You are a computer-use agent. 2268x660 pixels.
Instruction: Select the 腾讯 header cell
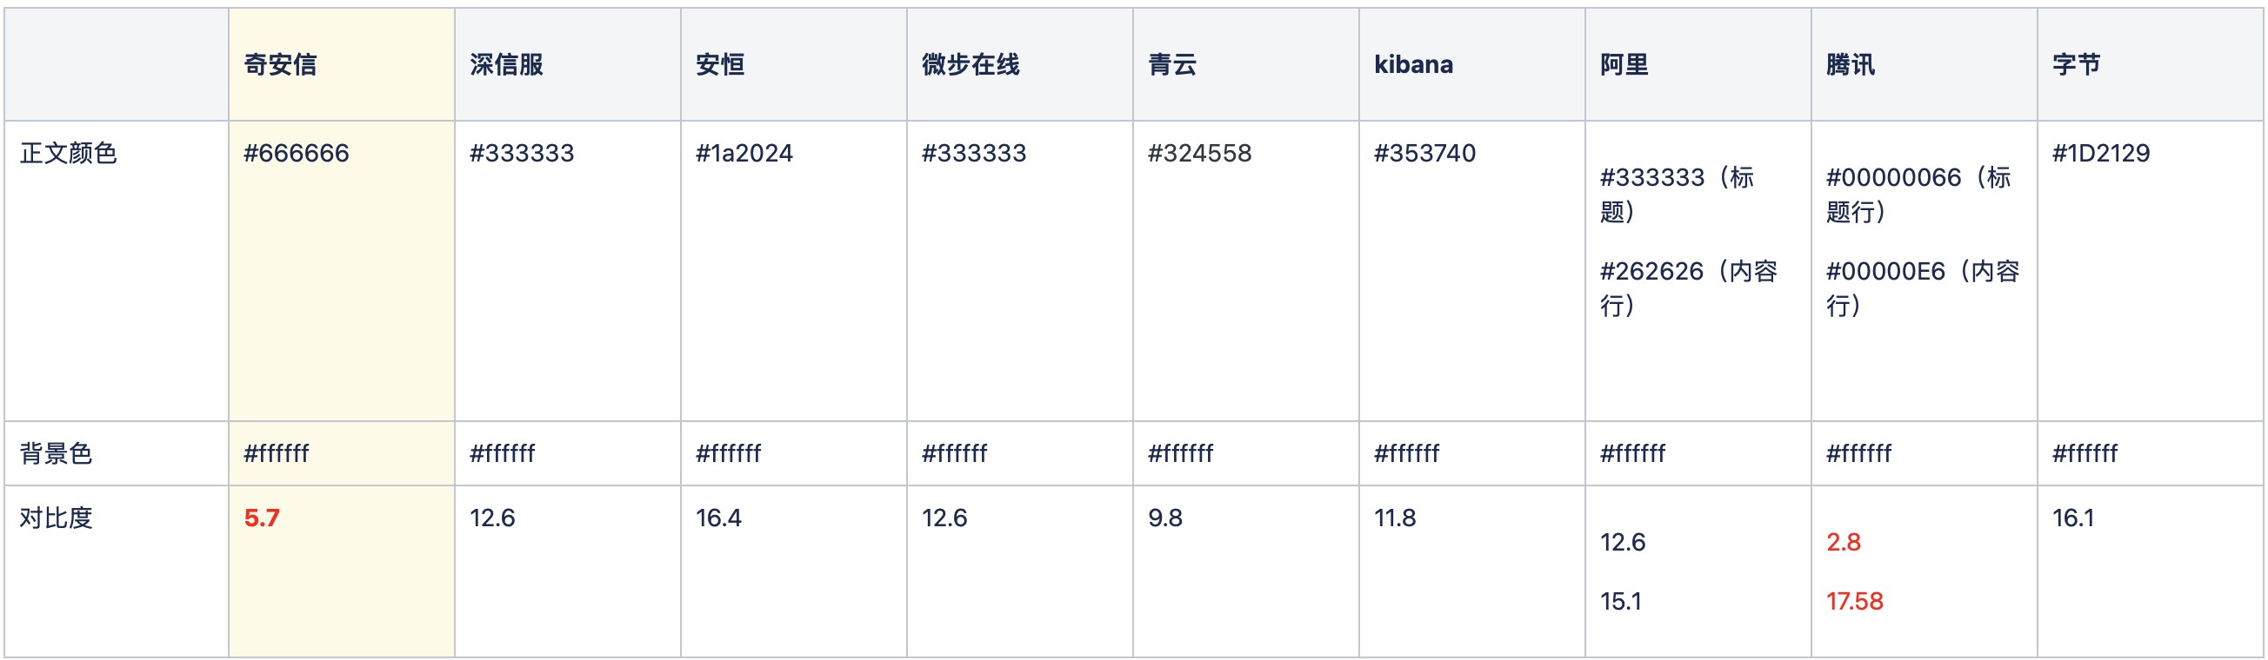pos(1850,64)
